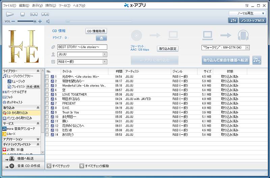Screen dimensions: 270x178
Task: Check the box for track 1
Action: coord(47,76)
